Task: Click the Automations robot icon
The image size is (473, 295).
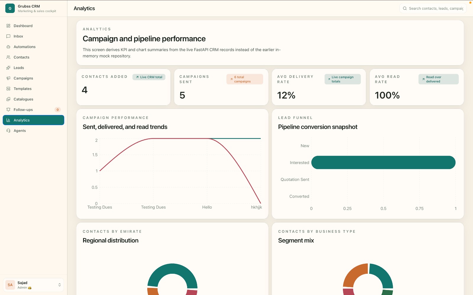Action: pyautogui.click(x=8, y=47)
